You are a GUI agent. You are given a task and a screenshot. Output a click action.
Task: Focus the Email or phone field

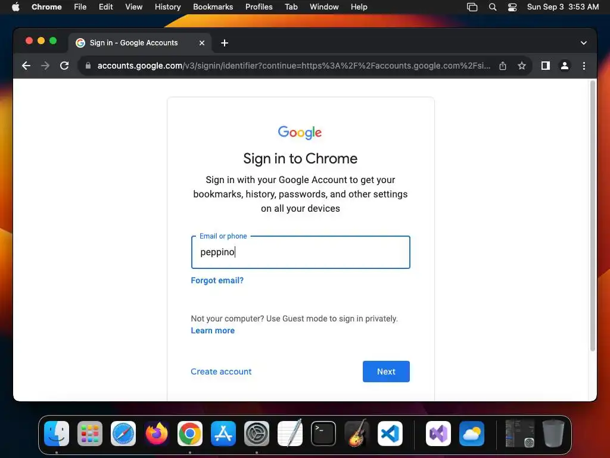tap(300, 252)
